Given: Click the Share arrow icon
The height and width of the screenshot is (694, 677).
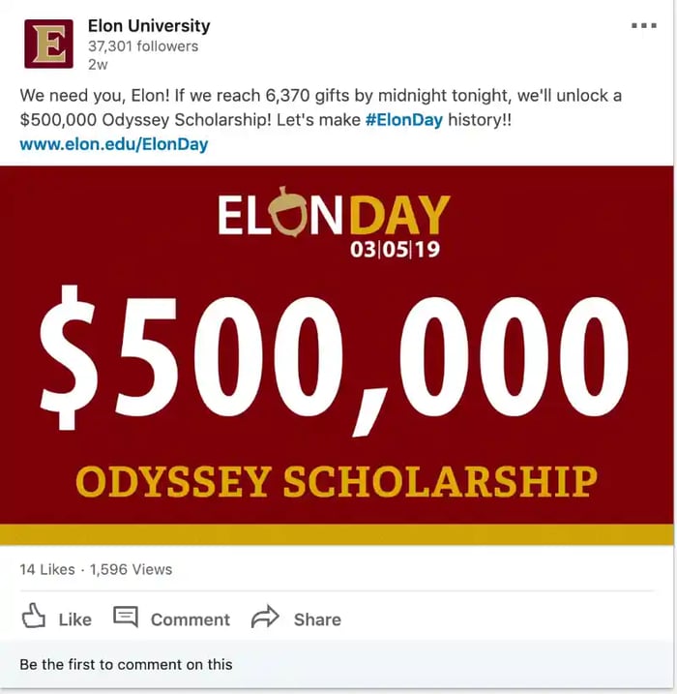Looking at the screenshot, I should click(265, 617).
